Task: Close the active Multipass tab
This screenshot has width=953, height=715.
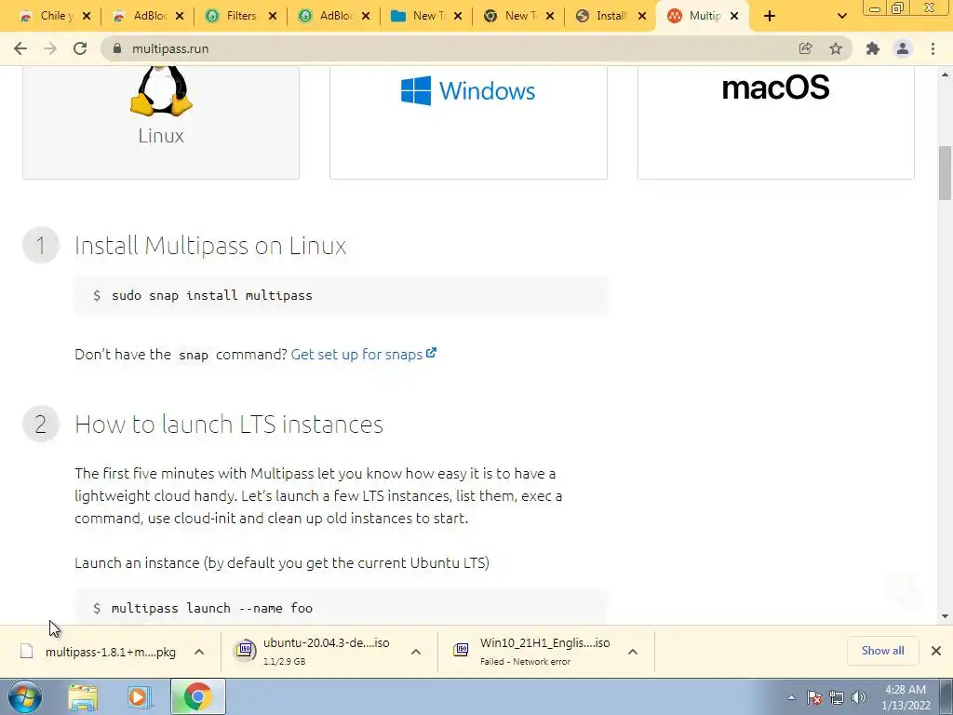Action: point(734,17)
